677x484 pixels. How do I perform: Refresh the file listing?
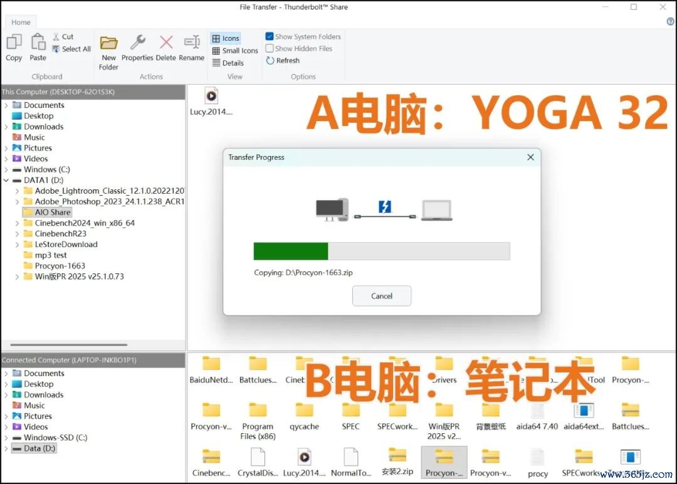tap(283, 60)
